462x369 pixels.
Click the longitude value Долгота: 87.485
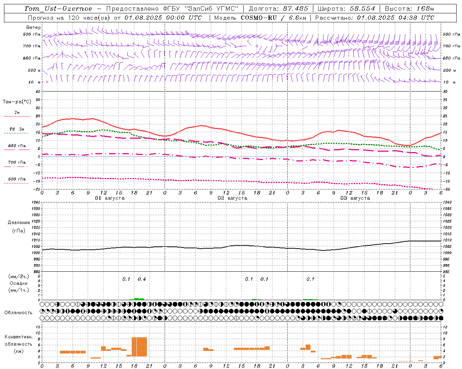278,9
